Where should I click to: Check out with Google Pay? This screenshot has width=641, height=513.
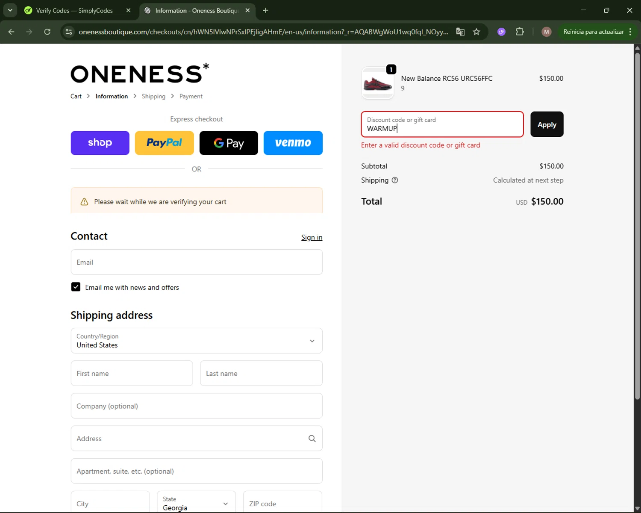[229, 143]
